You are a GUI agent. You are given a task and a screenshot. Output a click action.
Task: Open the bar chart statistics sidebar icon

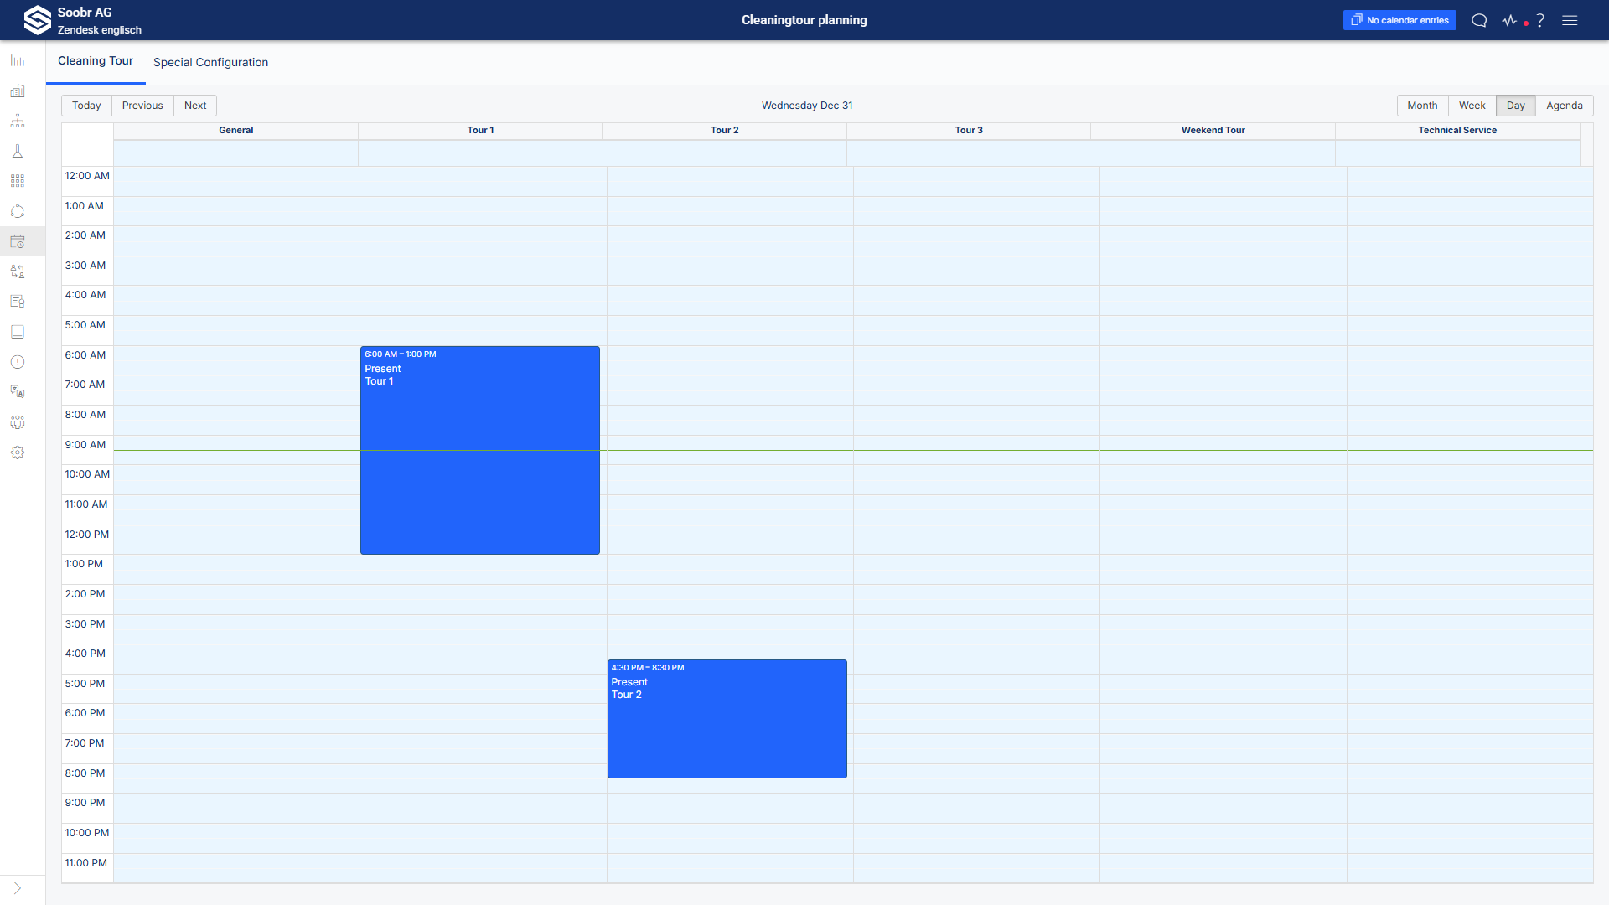(18, 61)
